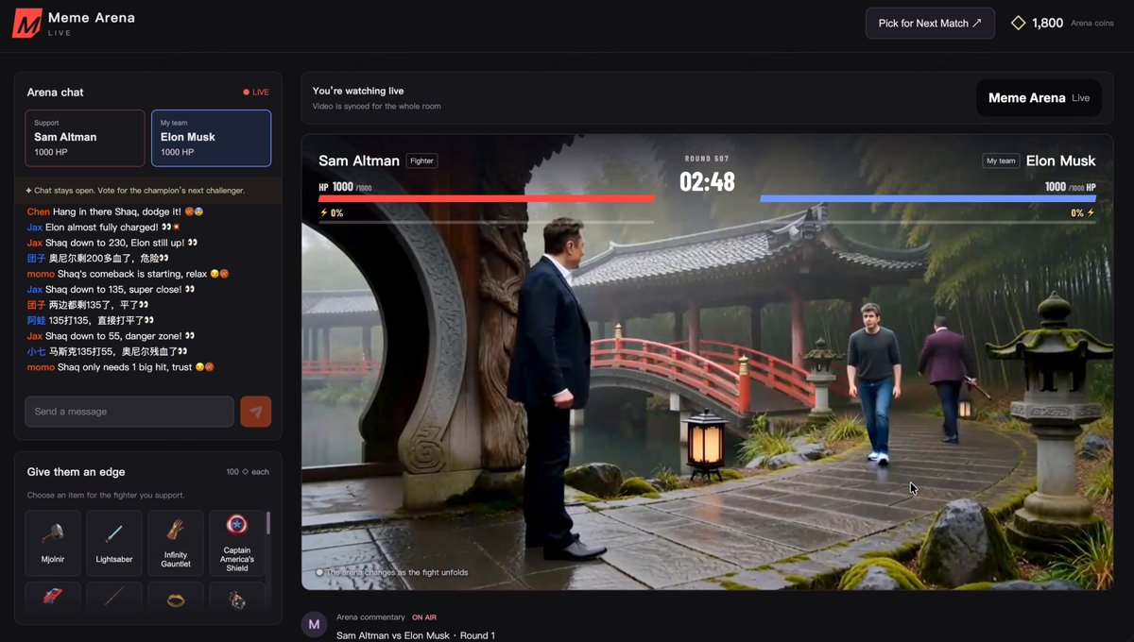
Task: Click Sam Altman's red HP bar
Action: pos(487,198)
